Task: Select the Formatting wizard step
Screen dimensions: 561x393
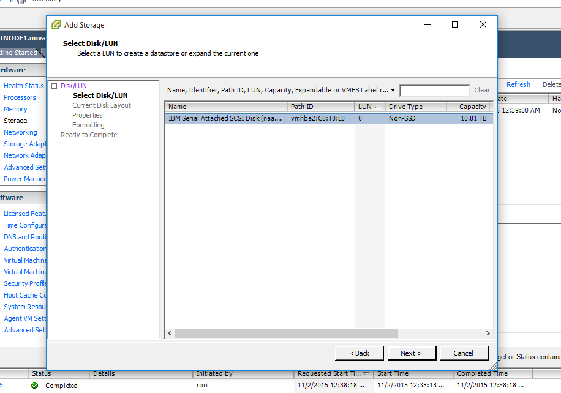Action: pyautogui.click(x=88, y=125)
